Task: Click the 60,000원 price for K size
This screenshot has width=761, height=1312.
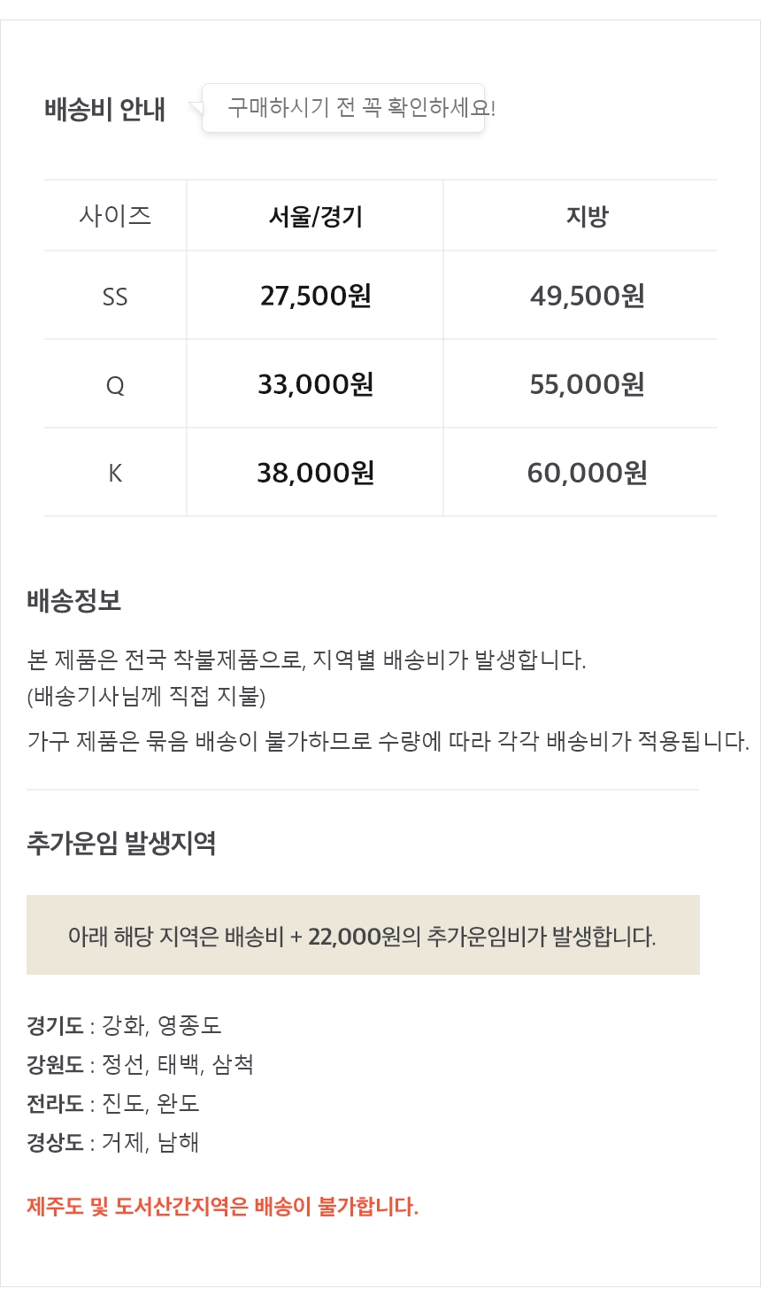Action: [587, 473]
